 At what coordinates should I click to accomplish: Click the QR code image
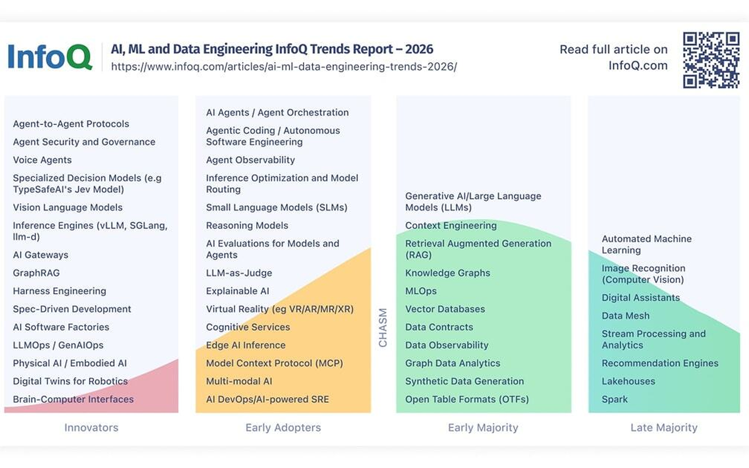(711, 60)
